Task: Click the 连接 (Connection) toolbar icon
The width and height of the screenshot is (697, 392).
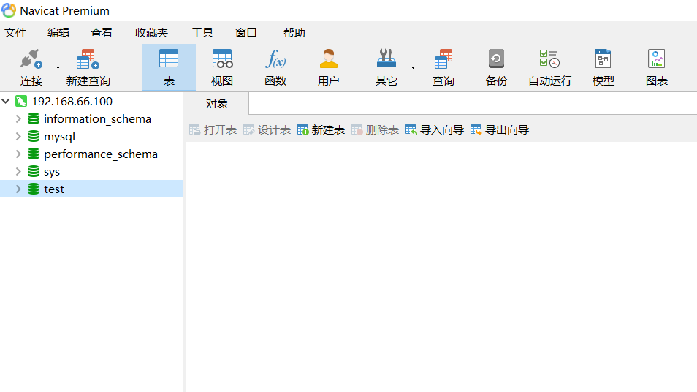Action: coord(31,67)
